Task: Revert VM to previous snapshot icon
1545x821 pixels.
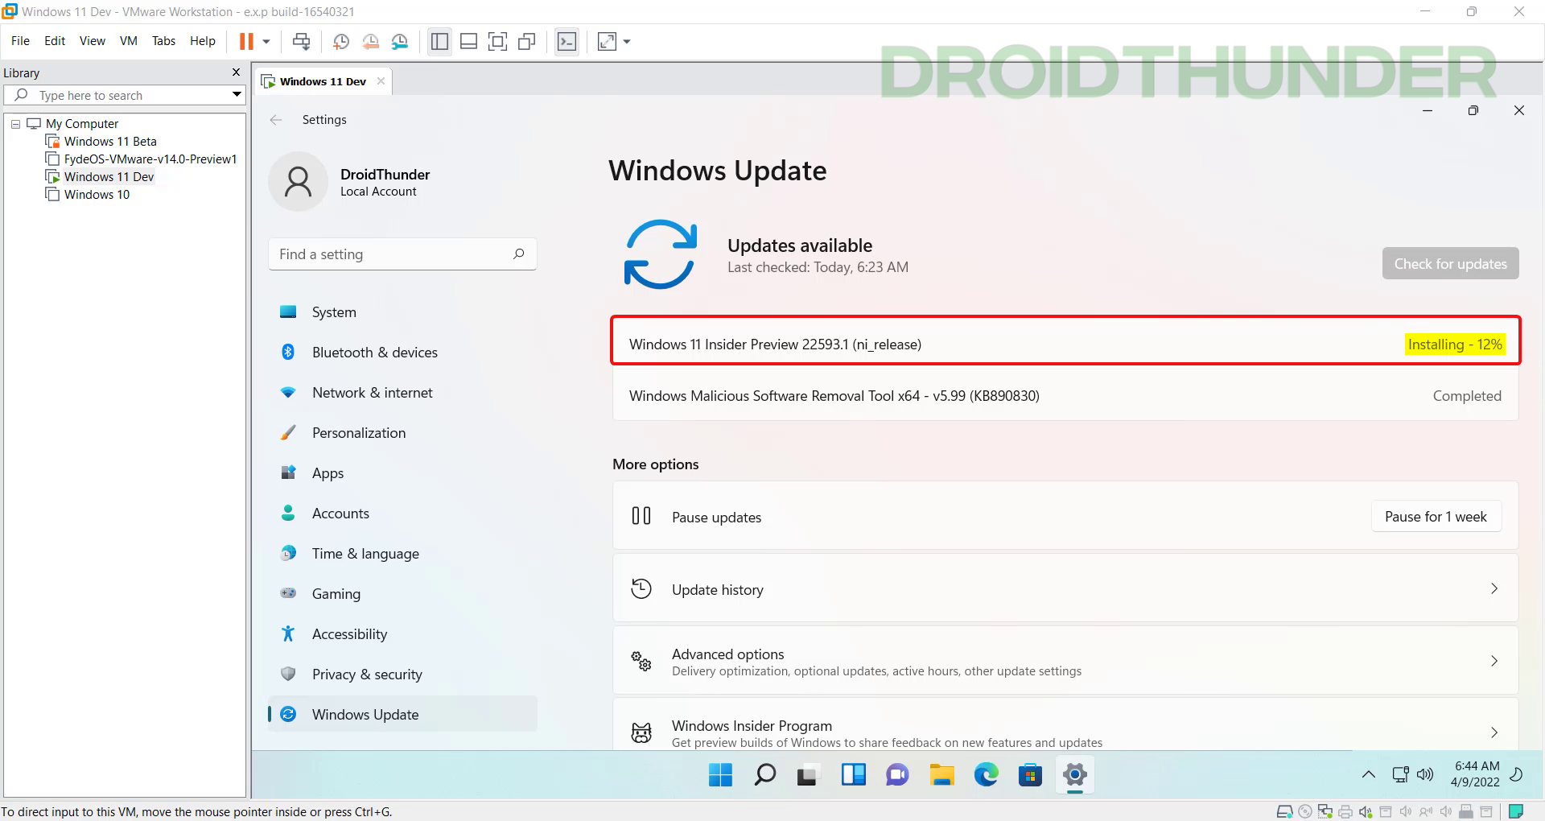Action: (370, 41)
